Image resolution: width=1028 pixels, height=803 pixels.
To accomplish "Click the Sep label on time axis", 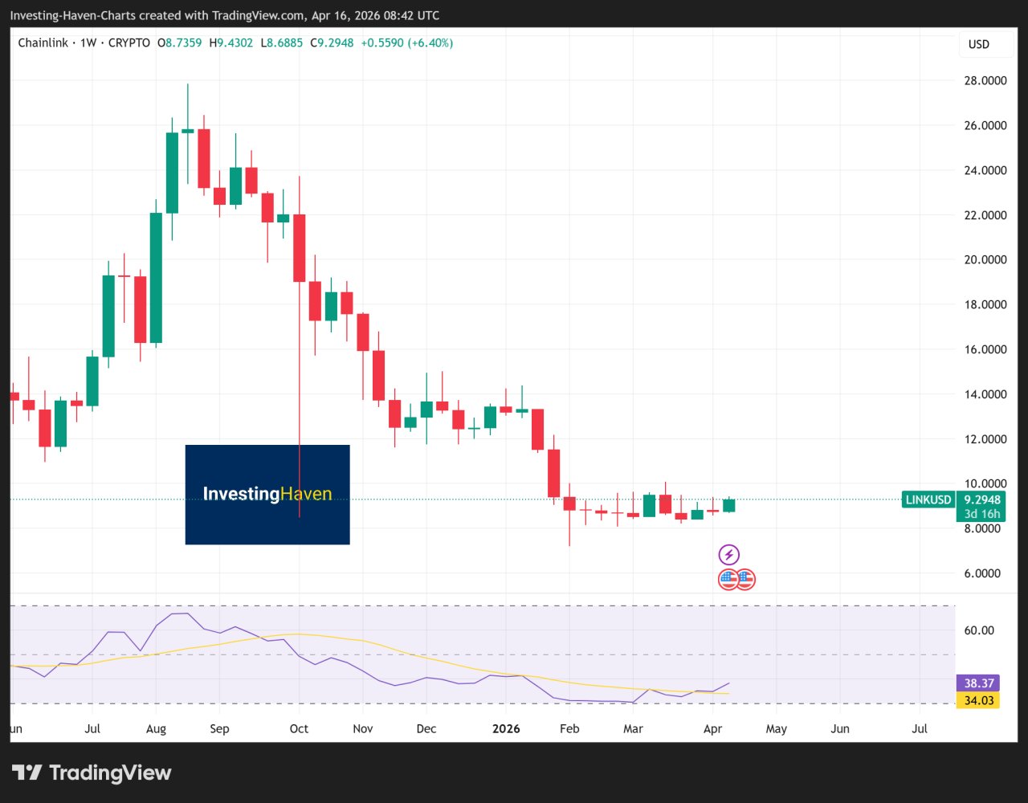I will [219, 729].
